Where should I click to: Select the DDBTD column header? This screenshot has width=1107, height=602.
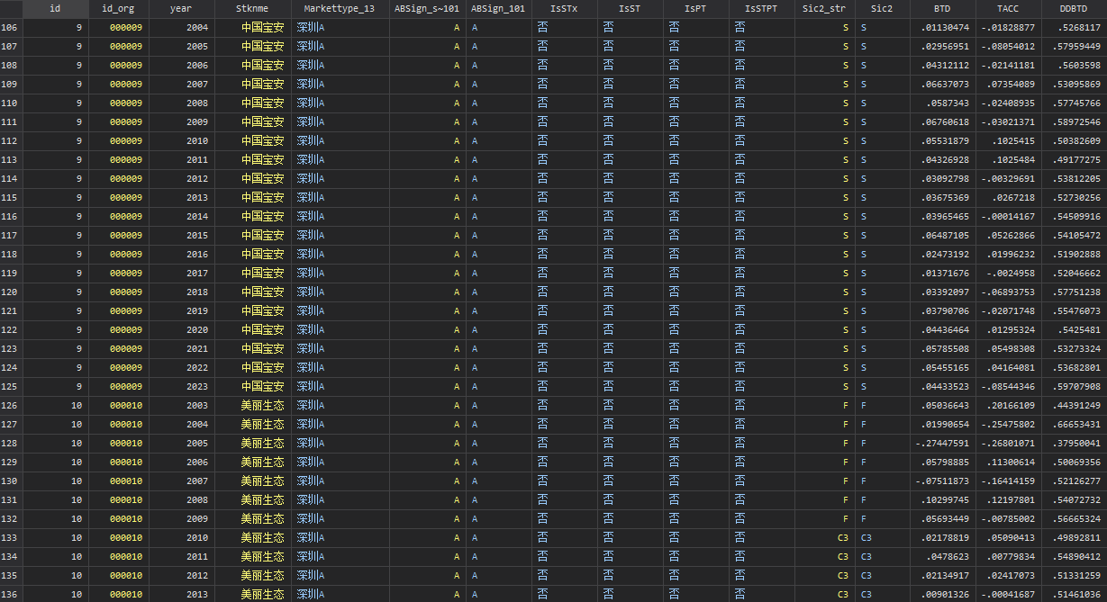pos(1074,9)
